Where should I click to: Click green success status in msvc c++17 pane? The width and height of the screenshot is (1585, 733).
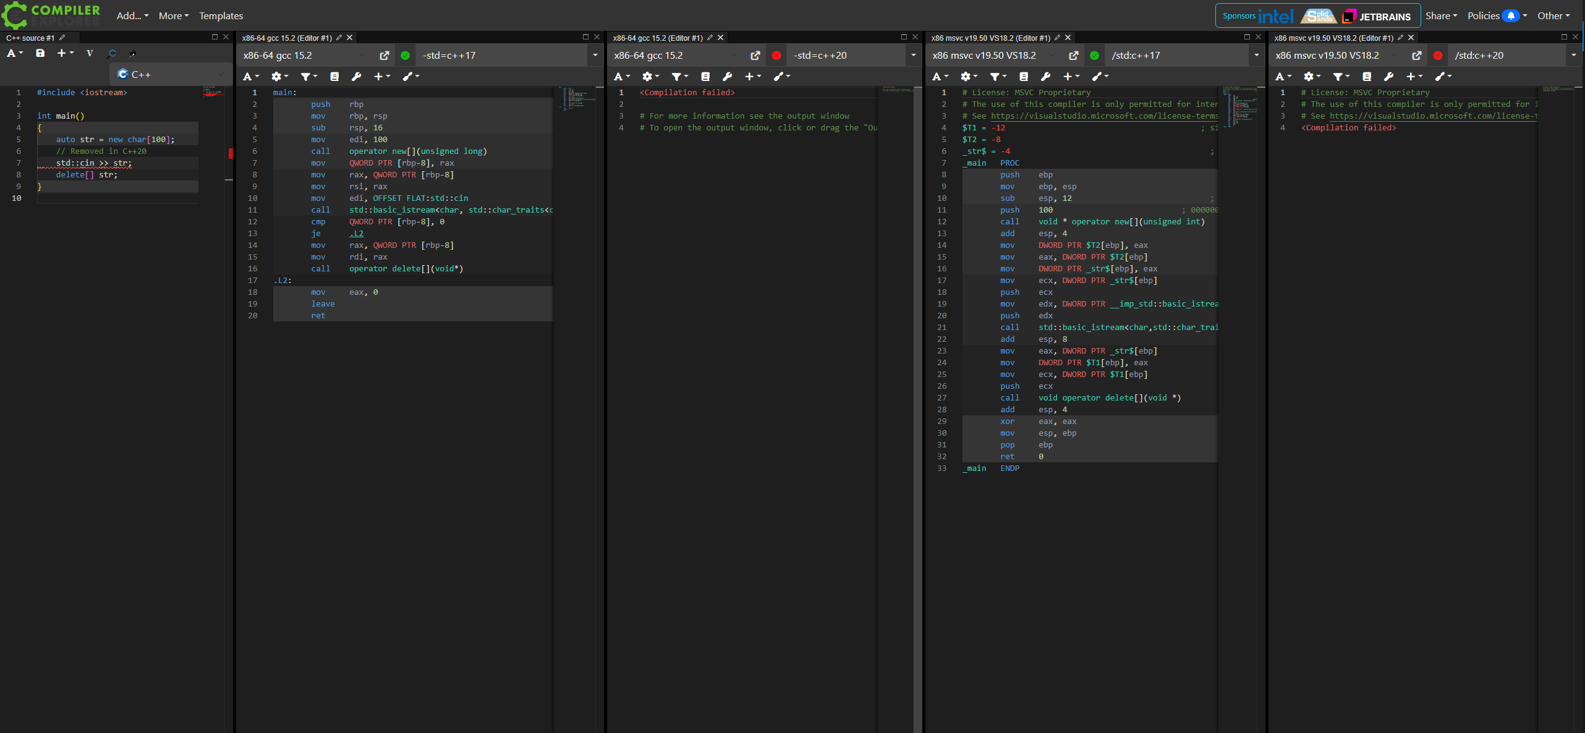click(1094, 56)
